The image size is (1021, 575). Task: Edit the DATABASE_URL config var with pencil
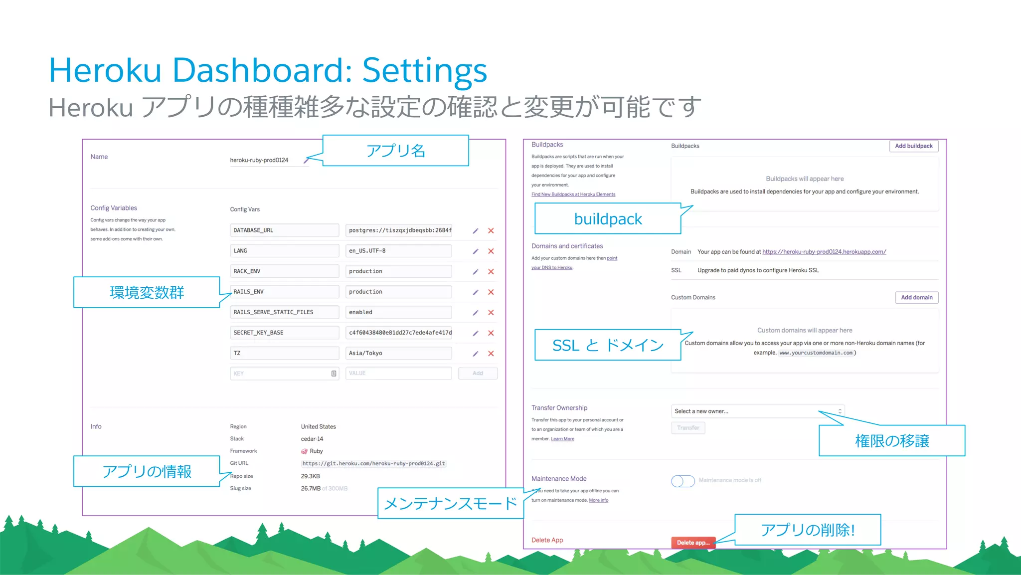[476, 231]
